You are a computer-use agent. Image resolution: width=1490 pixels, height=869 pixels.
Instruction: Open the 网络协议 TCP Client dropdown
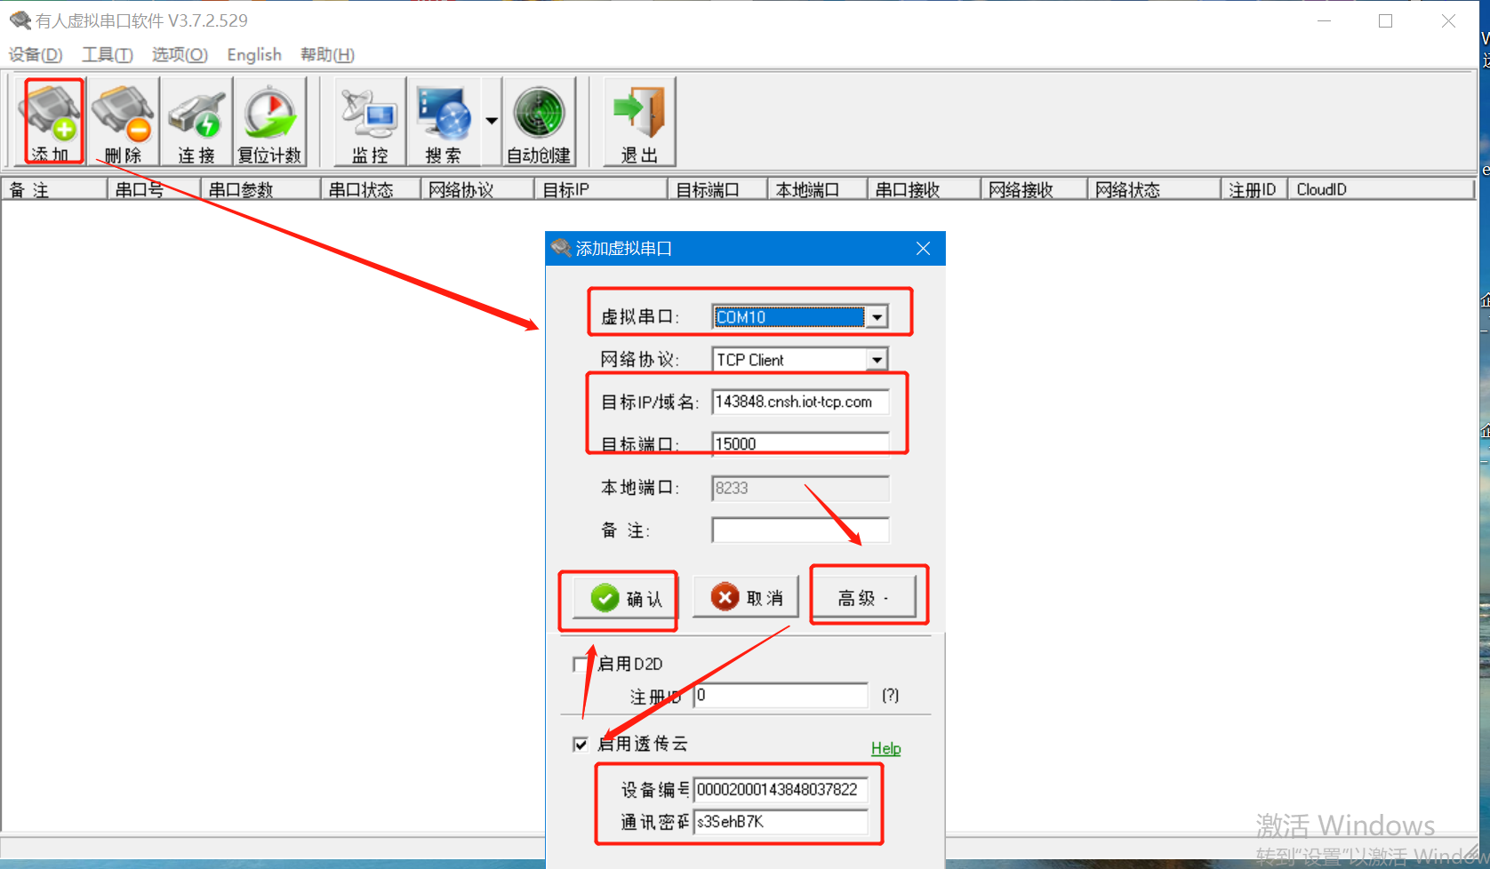click(877, 360)
